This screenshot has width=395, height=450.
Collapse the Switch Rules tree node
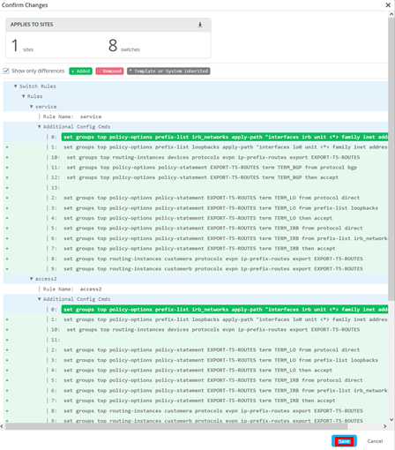coord(16,86)
